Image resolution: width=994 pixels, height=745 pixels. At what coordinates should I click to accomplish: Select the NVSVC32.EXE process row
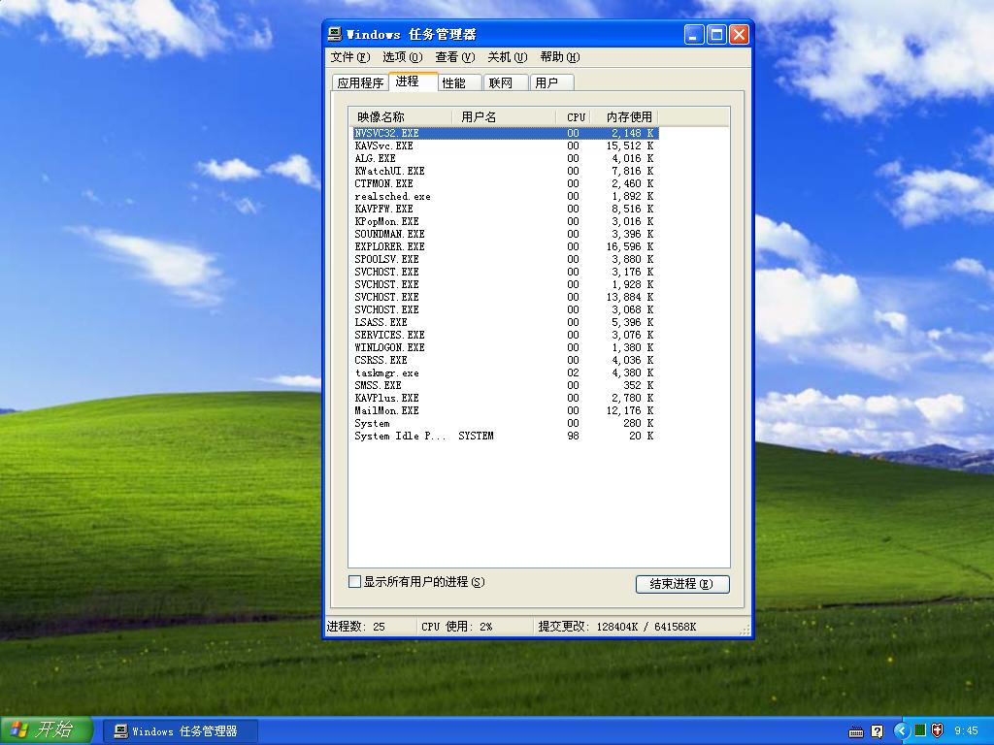click(506, 133)
